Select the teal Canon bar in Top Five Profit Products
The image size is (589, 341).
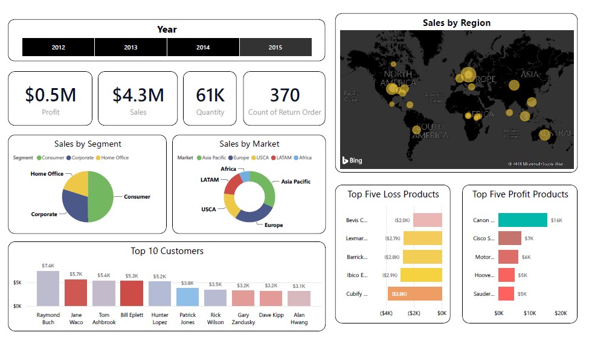[523, 220]
